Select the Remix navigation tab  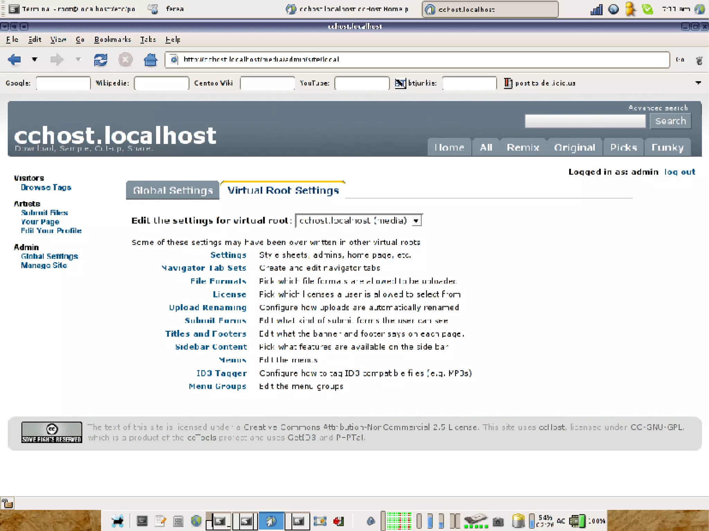[x=523, y=148]
